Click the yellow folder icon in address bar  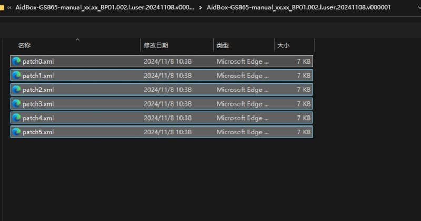point(2,7)
